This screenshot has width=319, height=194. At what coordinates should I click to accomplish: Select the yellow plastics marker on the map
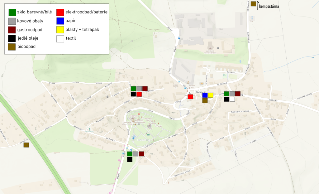(x=211, y=95)
